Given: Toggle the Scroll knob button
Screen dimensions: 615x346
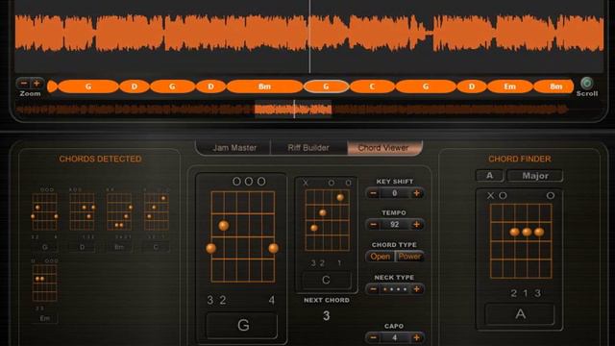Looking at the screenshot, I should (587, 83).
